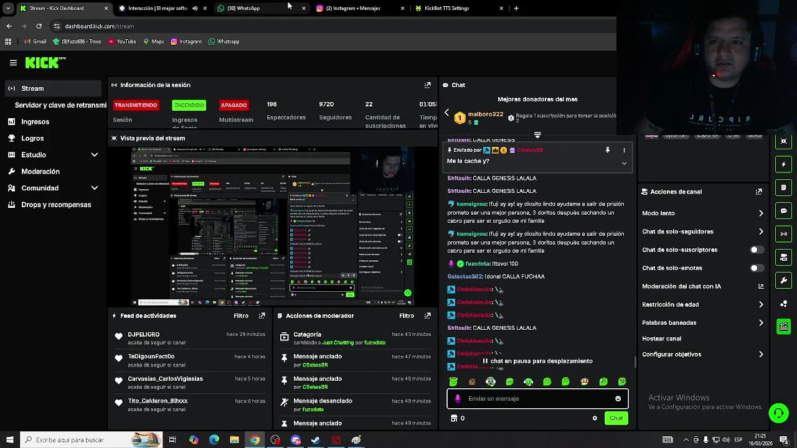
Task: Click the Windows taskbar search box
Action: [x=91, y=440]
